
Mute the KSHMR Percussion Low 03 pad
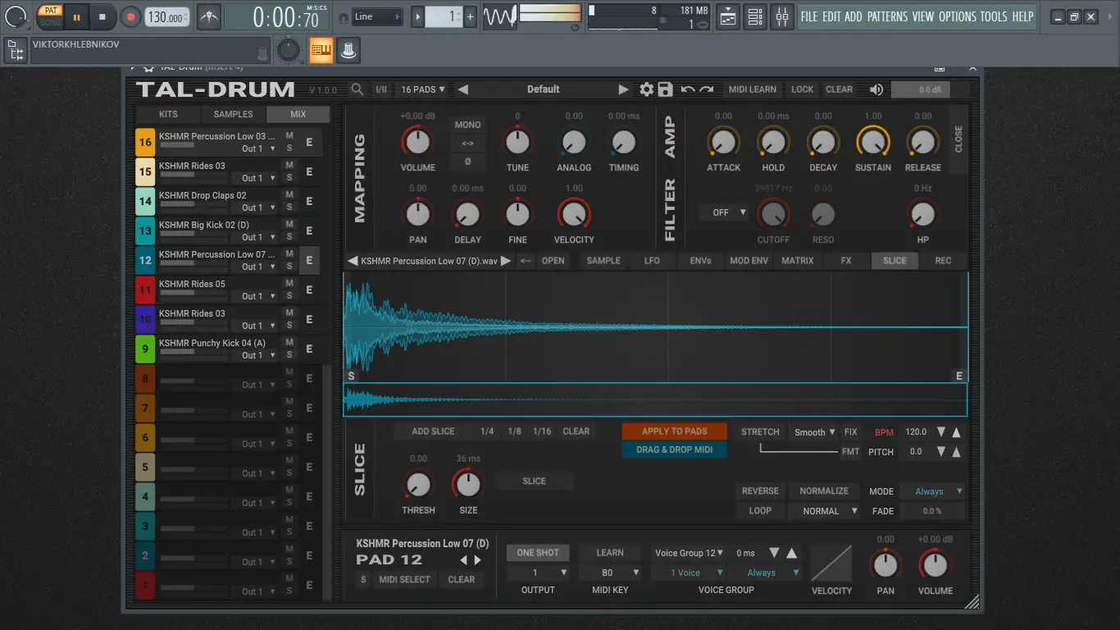pos(288,136)
